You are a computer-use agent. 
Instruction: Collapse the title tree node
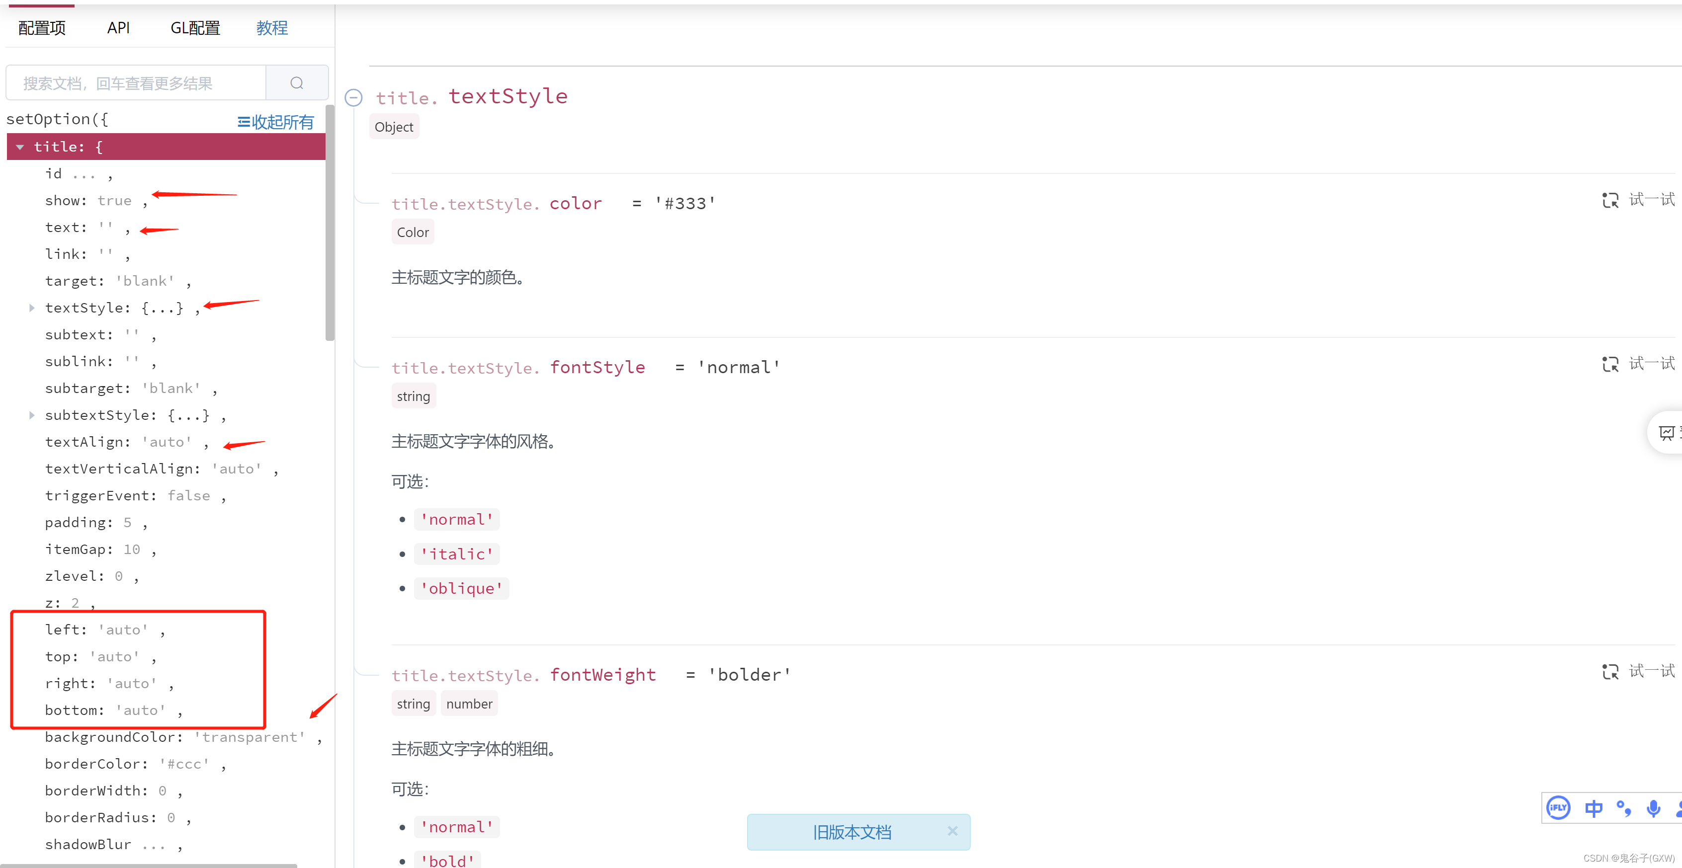pos(20,147)
